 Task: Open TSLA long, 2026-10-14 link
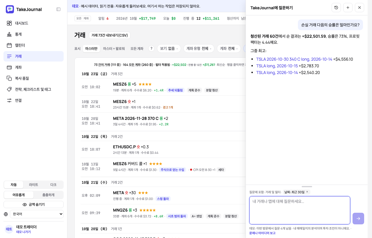click(277, 73)
